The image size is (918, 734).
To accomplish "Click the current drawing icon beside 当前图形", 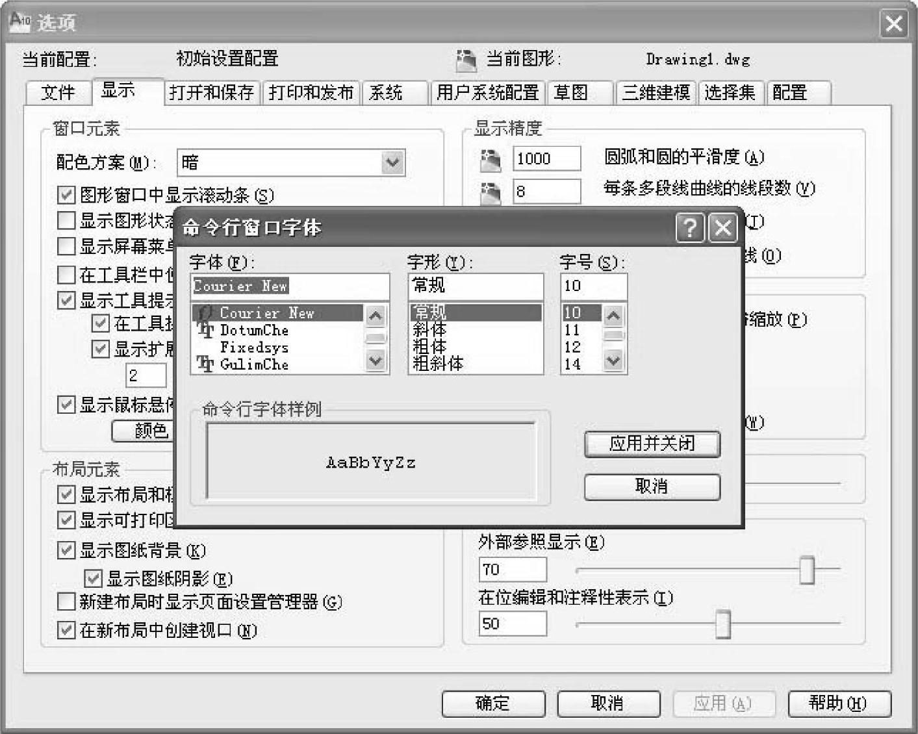I will tap(466, 60).
